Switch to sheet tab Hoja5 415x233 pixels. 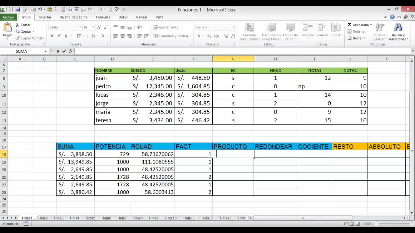tap(90, 218)
